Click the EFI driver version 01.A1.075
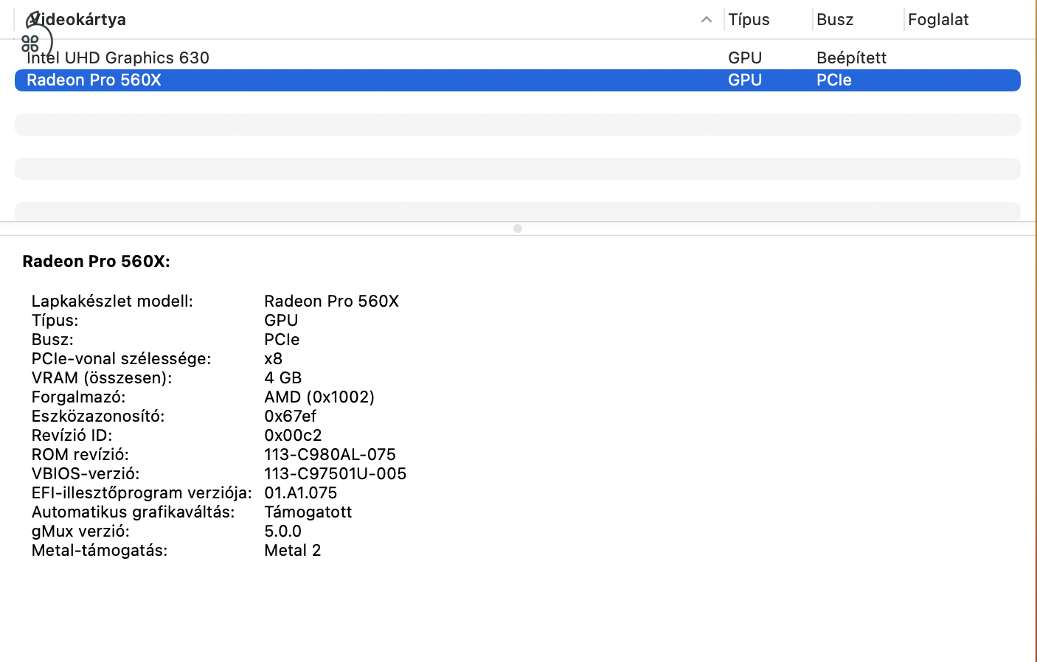Viewport: 1037px width, 662px height. pos(300,493)
